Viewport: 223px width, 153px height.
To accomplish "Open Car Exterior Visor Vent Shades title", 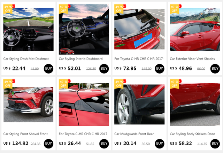I will (192, 59).
